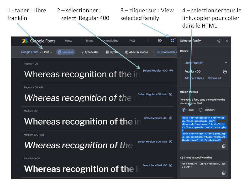Open the three-dot more options menu
Screen dimensions: 252x189
(x=147, y=41)
